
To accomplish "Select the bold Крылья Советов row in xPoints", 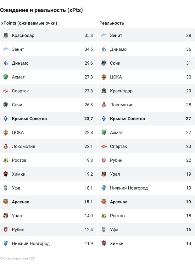I will click(x=48, y=119).
